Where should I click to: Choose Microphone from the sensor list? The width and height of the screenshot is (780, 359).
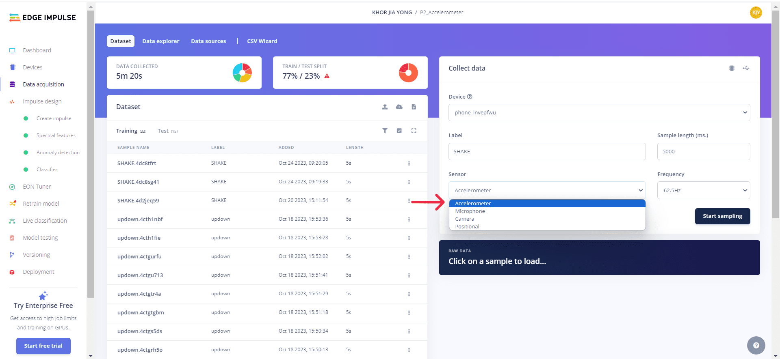pos(470,211)
